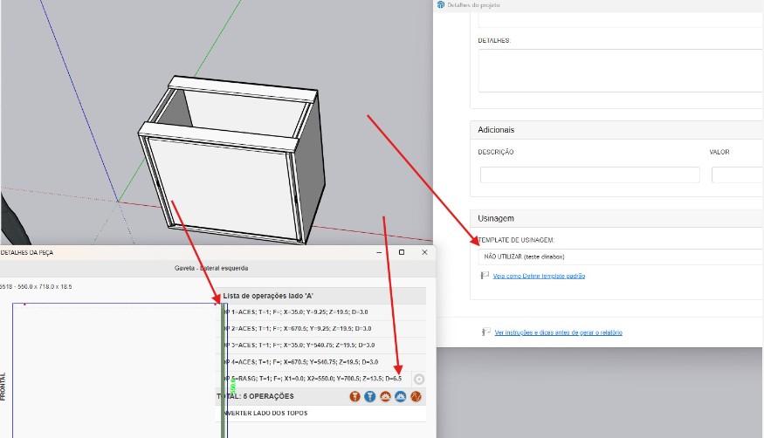The image size is (764, 438).
Task: Open the gear settings for operation 5
Action: tap(419, 380)
